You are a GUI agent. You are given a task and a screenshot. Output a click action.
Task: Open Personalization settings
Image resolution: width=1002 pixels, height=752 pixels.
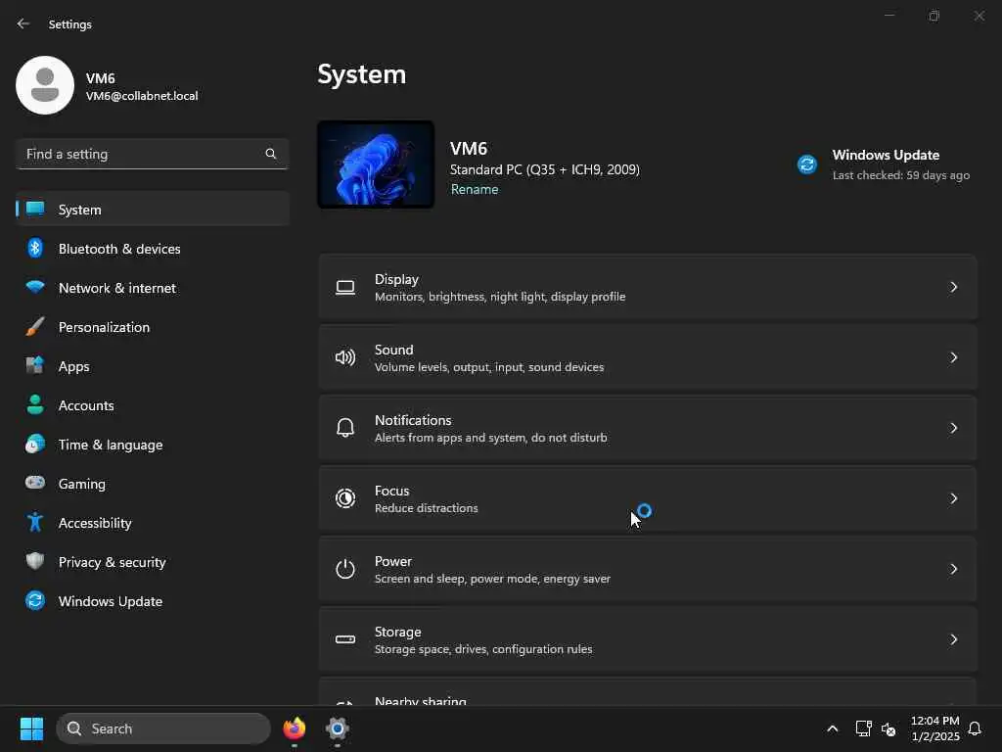click(153, 327)
